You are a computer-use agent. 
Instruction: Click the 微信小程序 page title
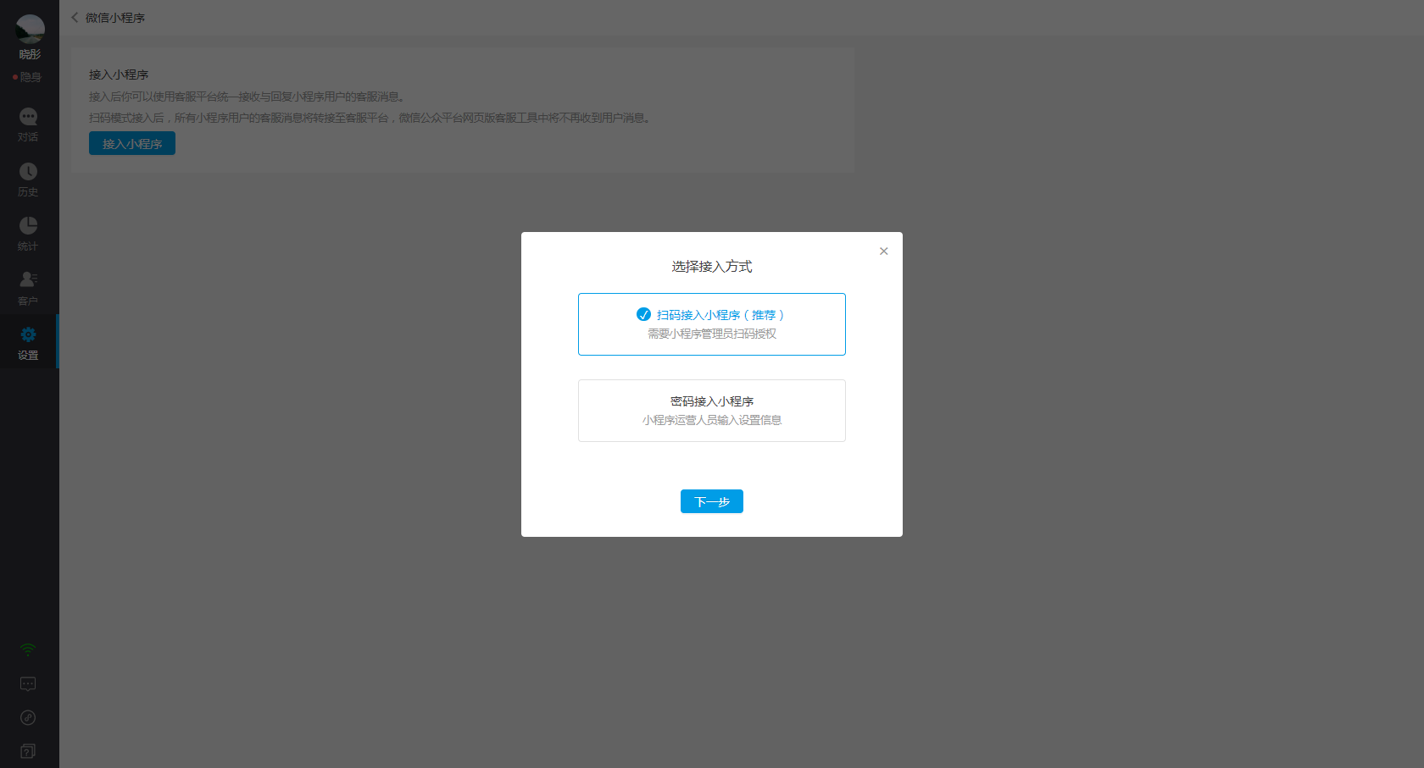(115, 18)
